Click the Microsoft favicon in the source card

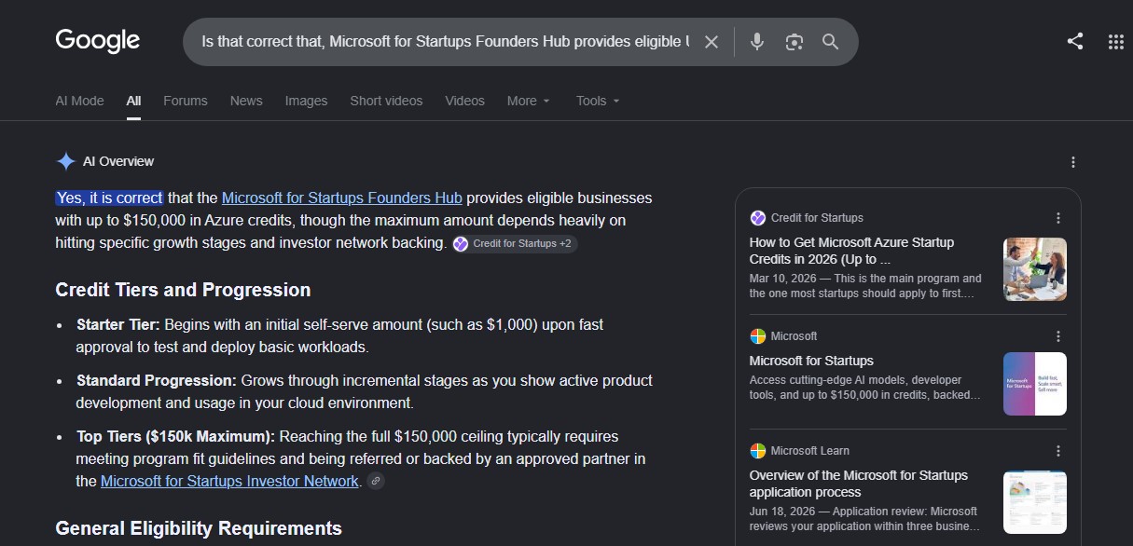(x=757, y=336)
